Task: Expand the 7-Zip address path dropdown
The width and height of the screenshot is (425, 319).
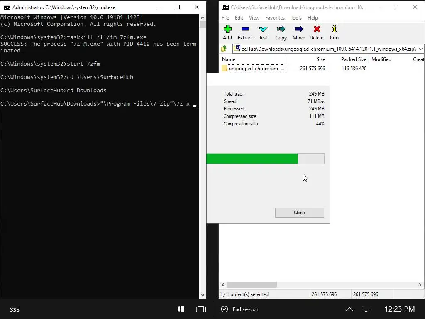Action: (x=421, y=49)
